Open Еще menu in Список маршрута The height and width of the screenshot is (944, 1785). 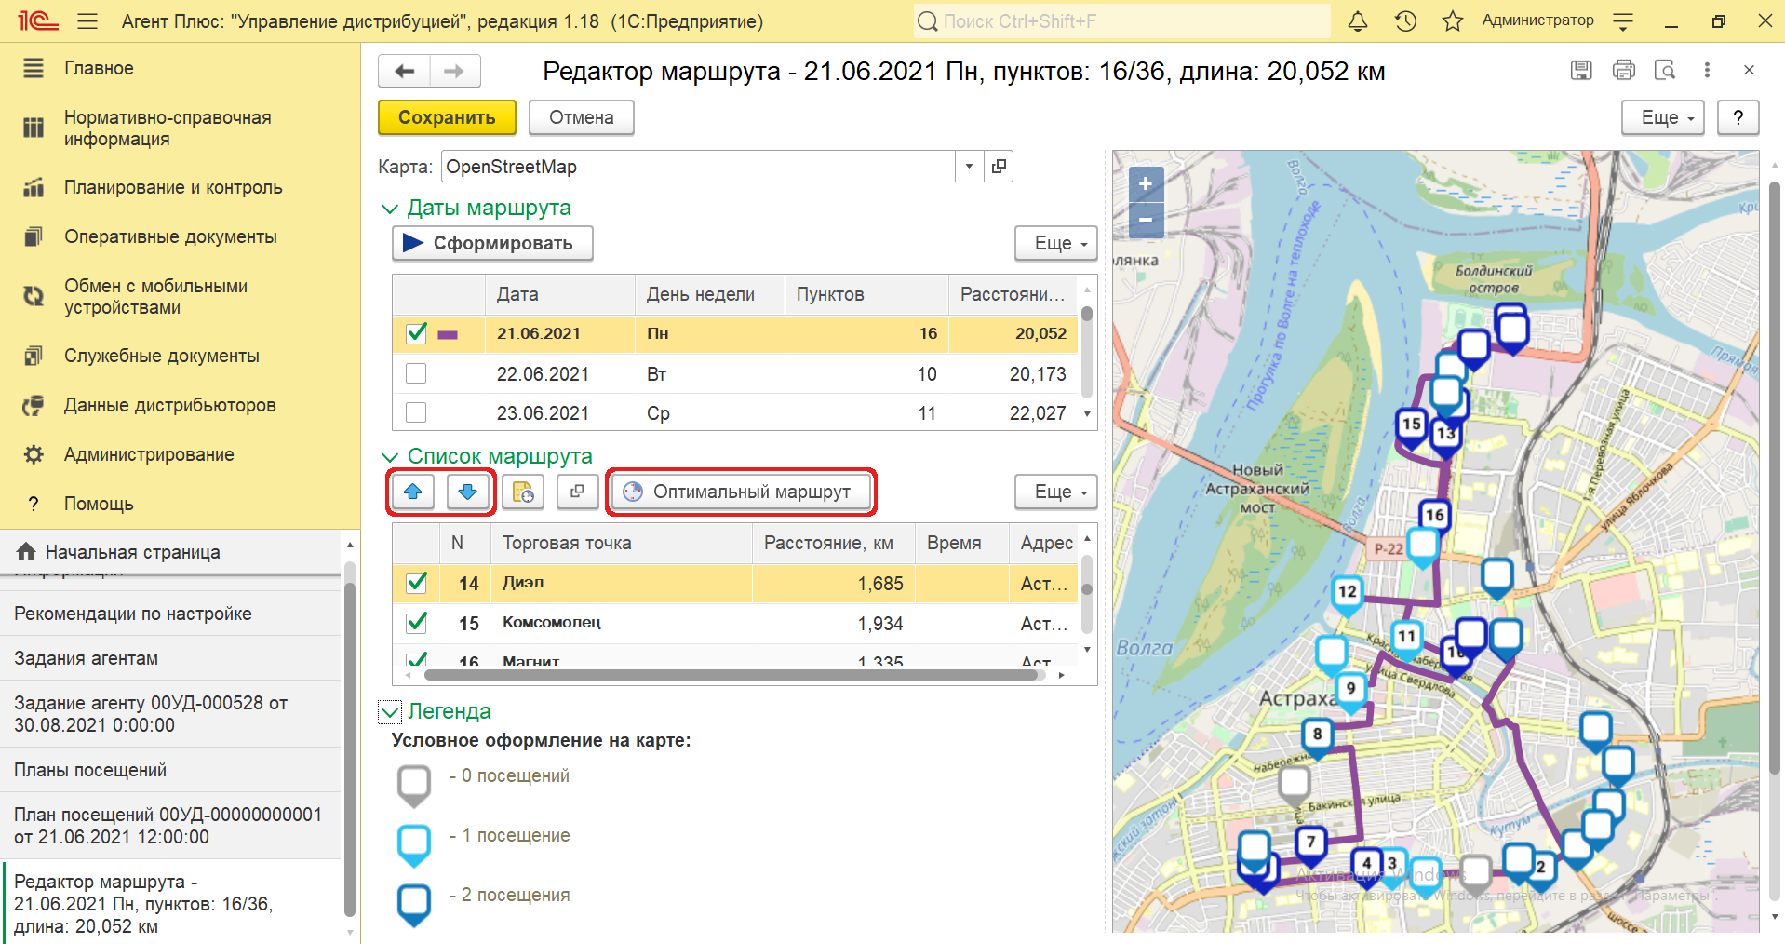(1055, 492)
